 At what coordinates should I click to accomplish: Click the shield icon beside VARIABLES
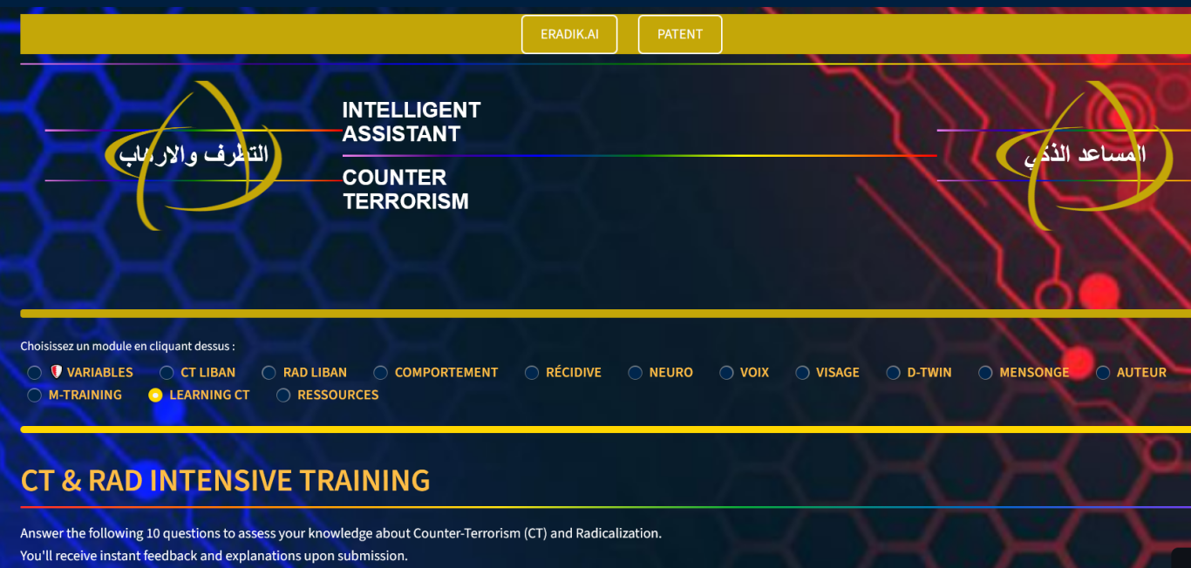[x=57, y=372]
